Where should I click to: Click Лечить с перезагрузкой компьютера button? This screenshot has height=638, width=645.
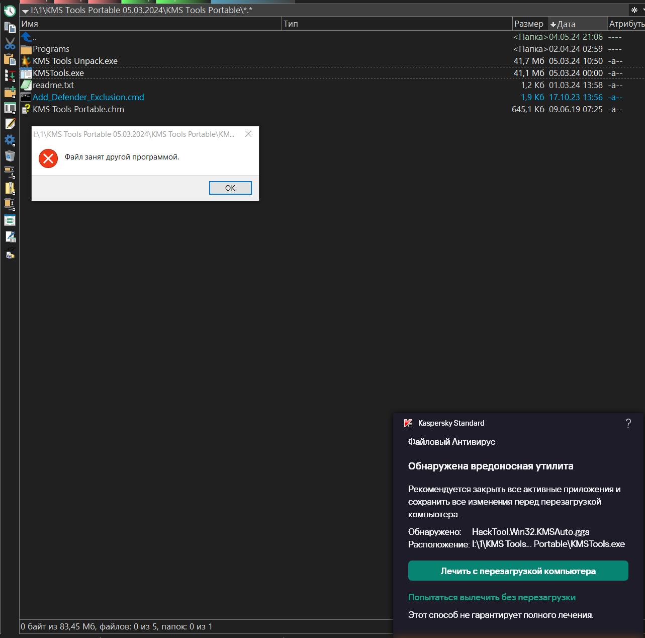pos(518,571)
